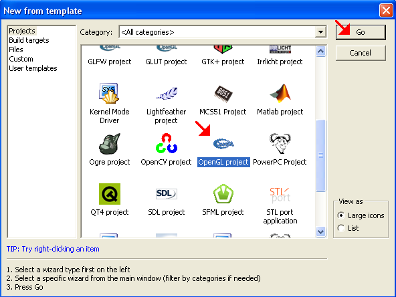Select the SFML project green icon
This screenshot has width=396, height=297.
[x=223, y=194]
